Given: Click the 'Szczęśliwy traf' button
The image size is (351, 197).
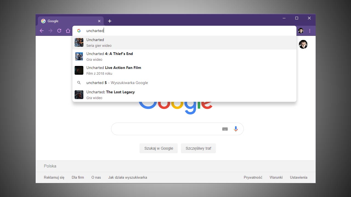Looking at the screenshot, I should click(198, 148).
